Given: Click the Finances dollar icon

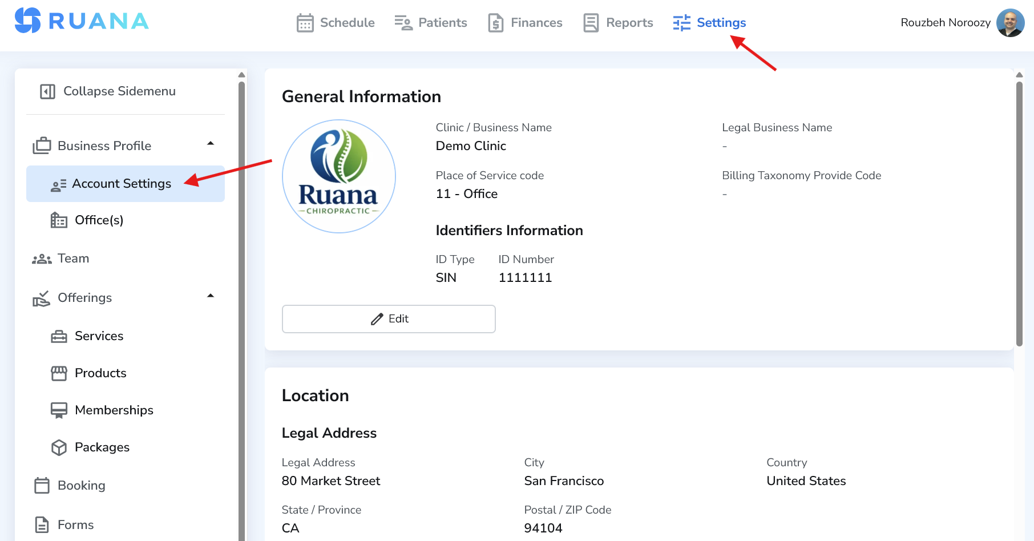Looking at the screenshot, I should point(494,23).
